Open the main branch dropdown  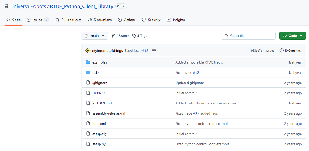pos(95,36)
